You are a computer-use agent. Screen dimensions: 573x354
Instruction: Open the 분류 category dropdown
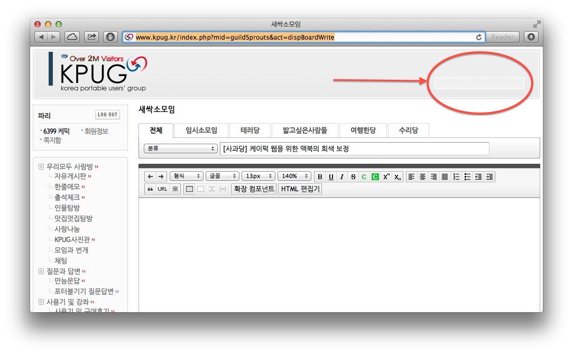coord(181,148)
